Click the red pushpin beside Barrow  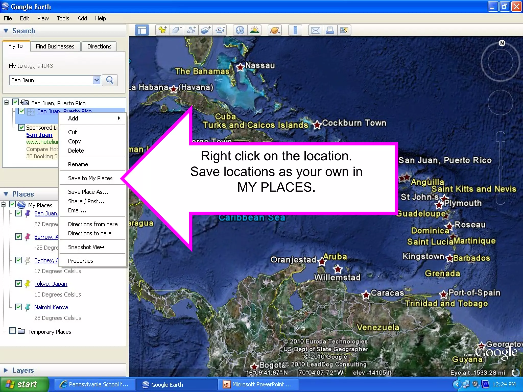[x=28, y=237]
